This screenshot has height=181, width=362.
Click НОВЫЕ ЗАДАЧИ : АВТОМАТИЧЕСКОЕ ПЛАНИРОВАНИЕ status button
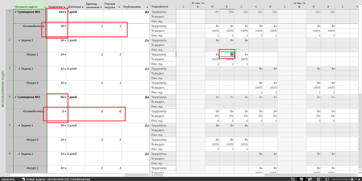point(56,179)
